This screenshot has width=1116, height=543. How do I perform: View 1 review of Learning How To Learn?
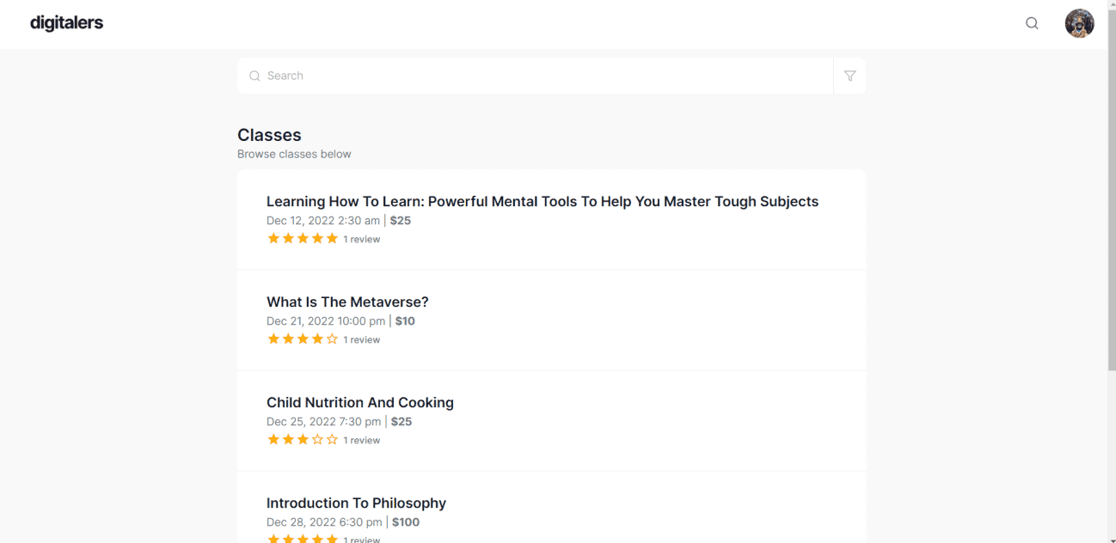click(x=361, y=240)
